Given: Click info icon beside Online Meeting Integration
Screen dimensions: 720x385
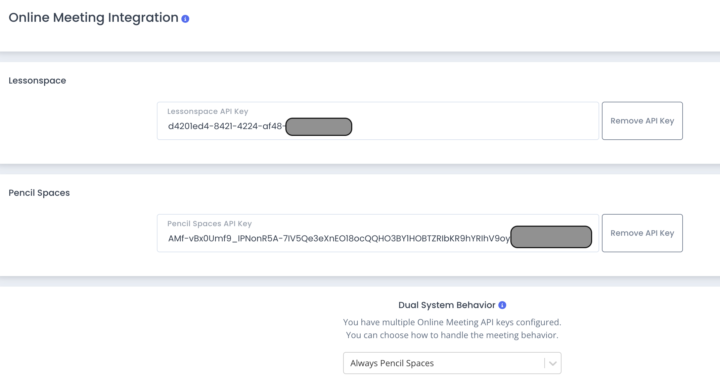Looking at the screenshot, I should pyautogui.click(x=185, y=19).
